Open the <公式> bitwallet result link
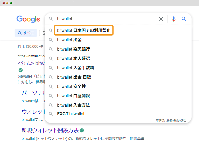 (31, 63)
